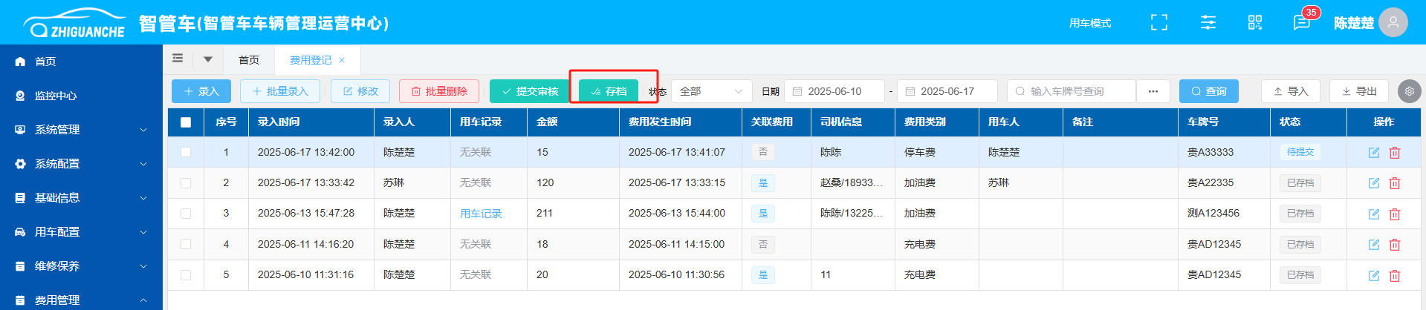Open the 用车记录 link in row 3
Viewport: 1426px width, 310px height.
pos(481,214)
